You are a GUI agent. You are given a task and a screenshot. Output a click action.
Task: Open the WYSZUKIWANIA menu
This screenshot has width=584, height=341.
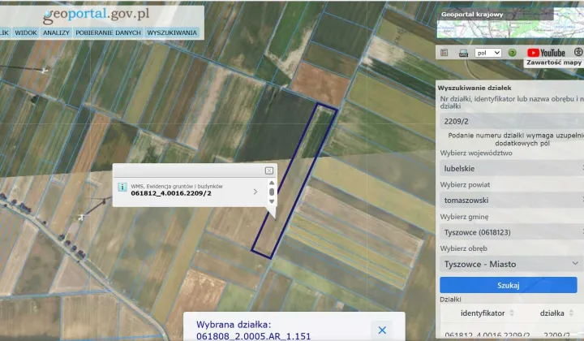172,32
